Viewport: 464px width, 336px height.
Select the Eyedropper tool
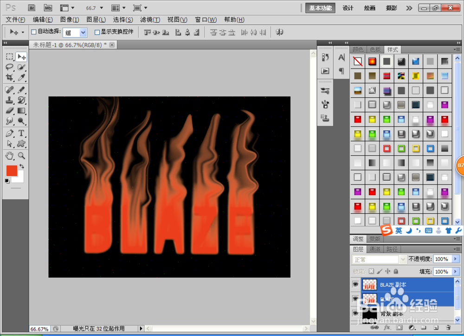click(x=21, y=77)
